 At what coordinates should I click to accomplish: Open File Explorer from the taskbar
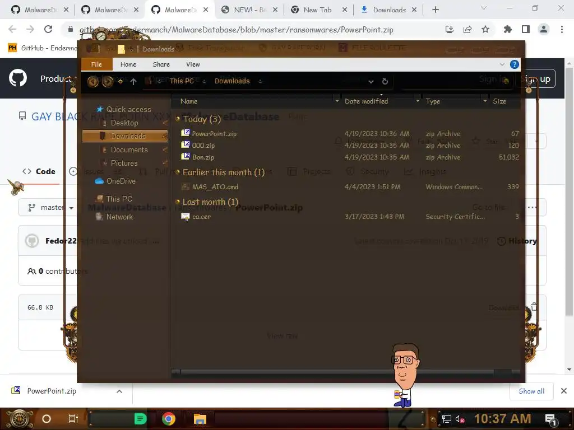tap(200, 419)
